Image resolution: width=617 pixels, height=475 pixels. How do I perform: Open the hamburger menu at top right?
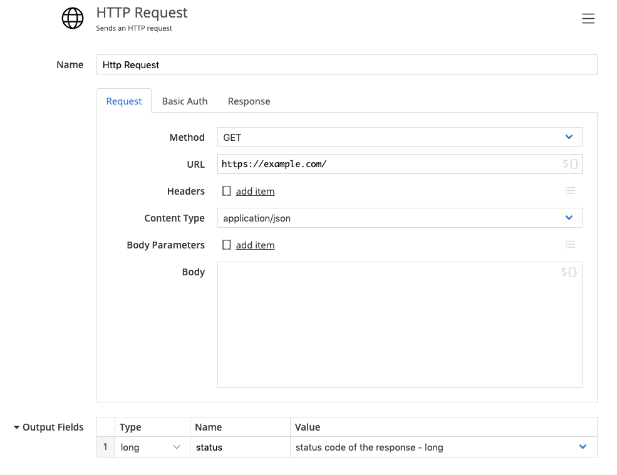point(588,19)
